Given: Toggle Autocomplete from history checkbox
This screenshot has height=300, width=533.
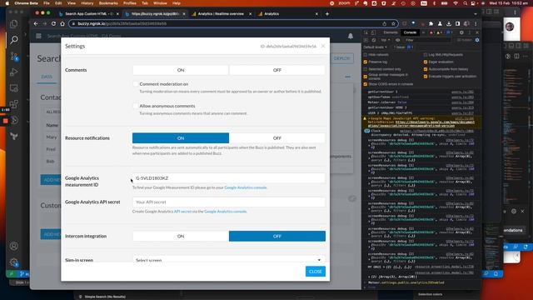Looking at the screenshot, I should point(426,69).
